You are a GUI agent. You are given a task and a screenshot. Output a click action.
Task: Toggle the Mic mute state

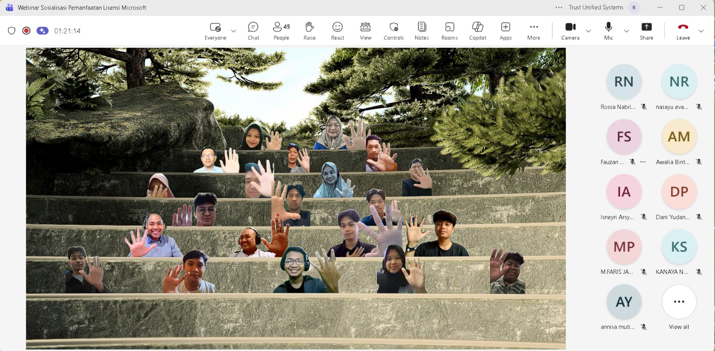pos(608,31)
